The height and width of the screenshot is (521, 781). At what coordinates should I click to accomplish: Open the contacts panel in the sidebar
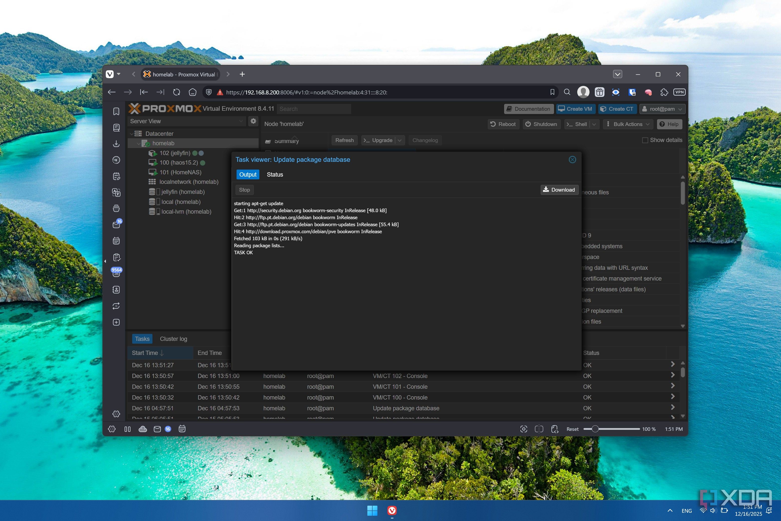pos(116,290)
